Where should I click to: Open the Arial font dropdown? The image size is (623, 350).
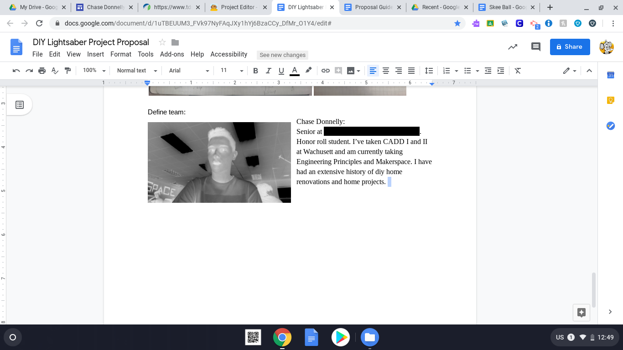[x=189, y=71]
